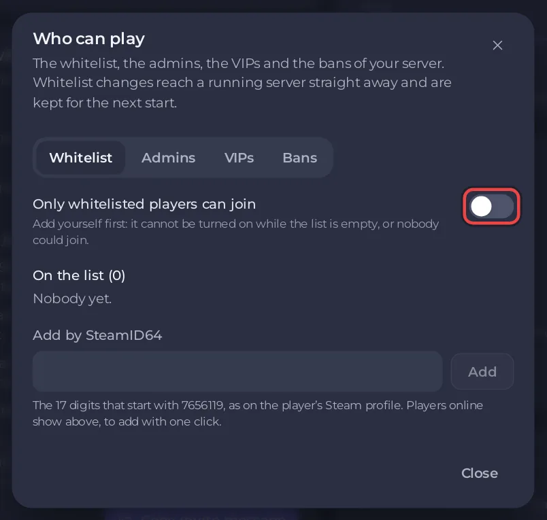This screenshot has width=547, height=520.
Task: Open the VIPs tab
Action: [239, 158]
